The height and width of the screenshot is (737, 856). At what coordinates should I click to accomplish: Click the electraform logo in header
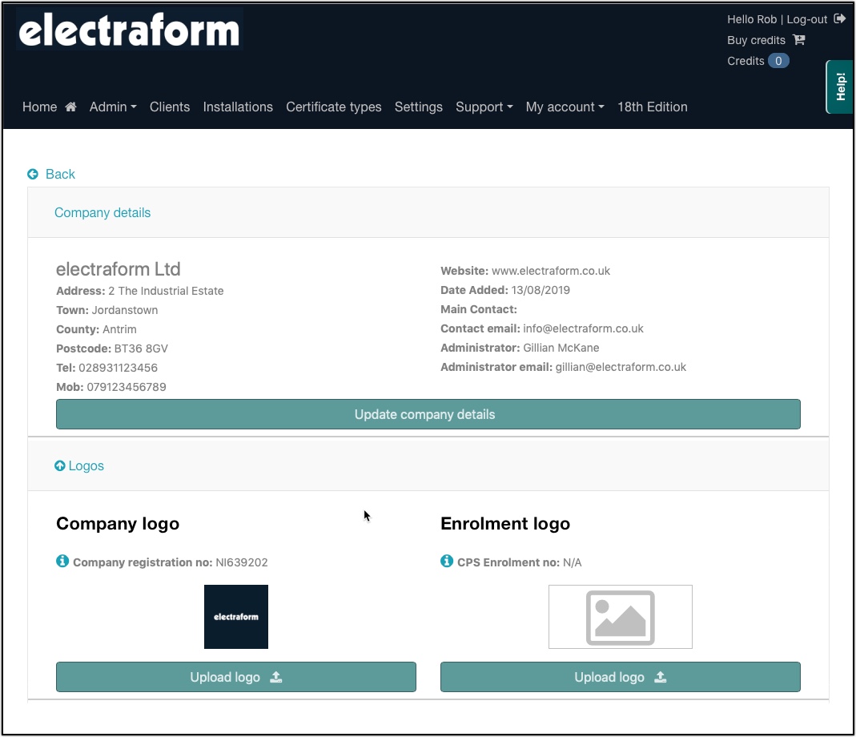coord(130,30)
